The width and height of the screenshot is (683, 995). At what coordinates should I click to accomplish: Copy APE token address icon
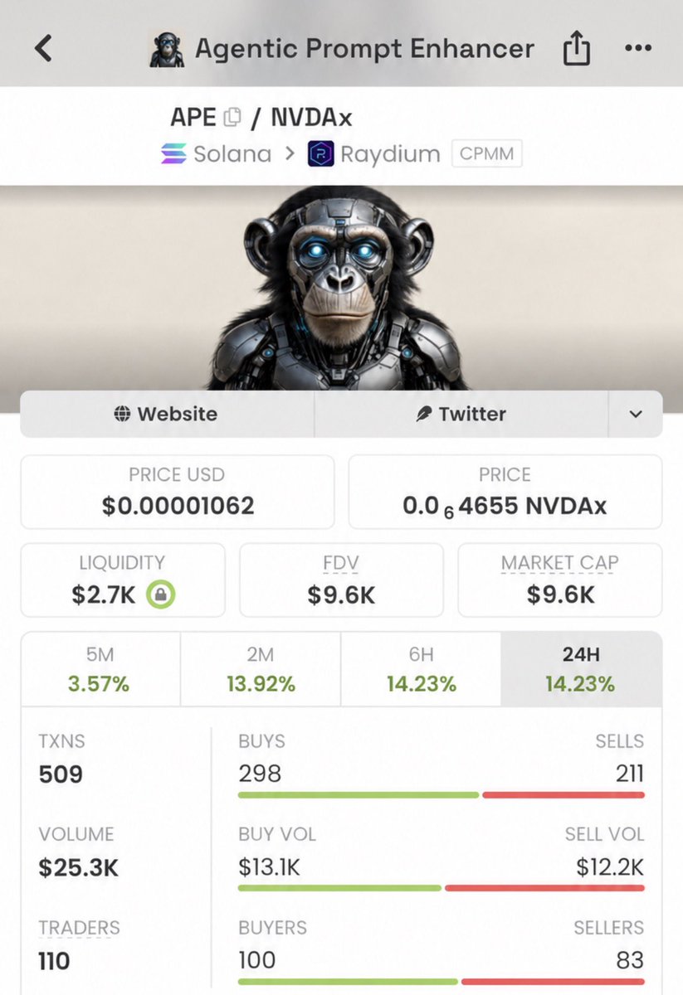(x=232, y=117)
